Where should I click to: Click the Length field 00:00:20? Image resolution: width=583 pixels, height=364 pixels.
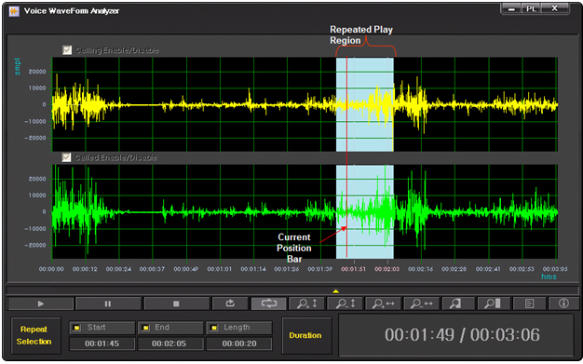click(x=239, y=344)
